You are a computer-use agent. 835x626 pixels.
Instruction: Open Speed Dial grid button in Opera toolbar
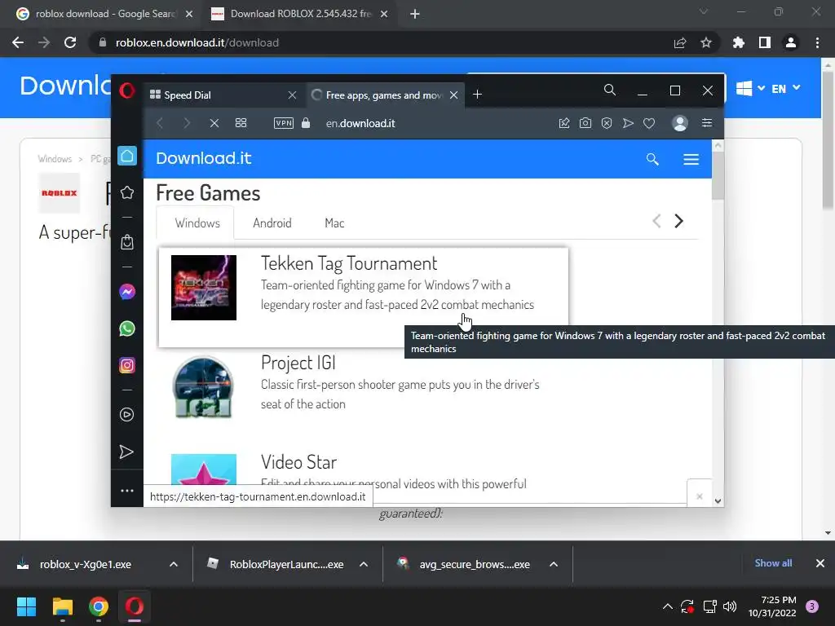pos(241,123)
